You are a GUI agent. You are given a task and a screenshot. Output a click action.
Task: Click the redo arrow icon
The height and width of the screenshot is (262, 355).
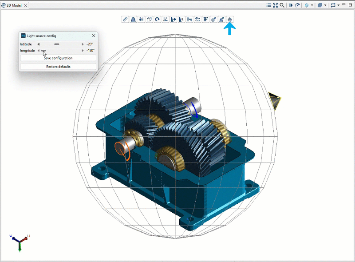click(297, 5)
